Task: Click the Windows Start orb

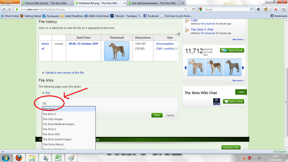Action: (x=5, y=158)
